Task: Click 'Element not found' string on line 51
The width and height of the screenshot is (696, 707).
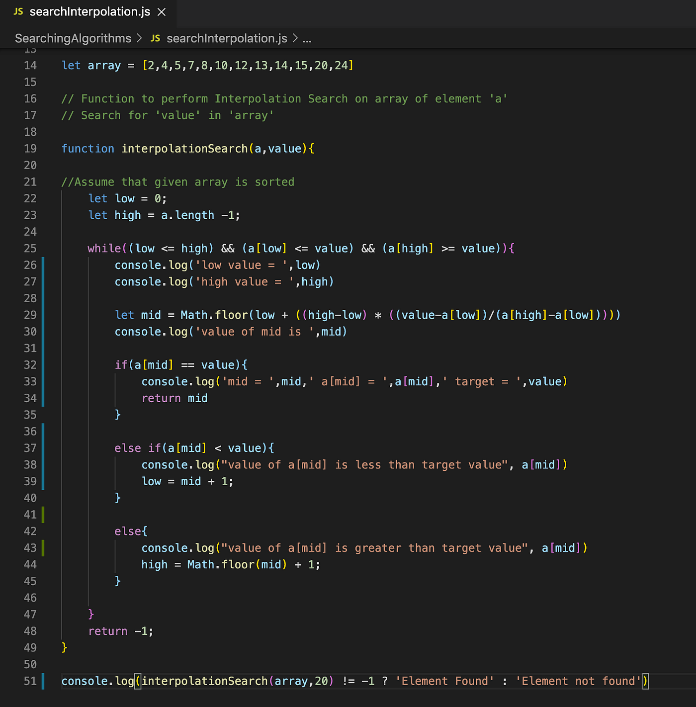Action: point(578,681)
